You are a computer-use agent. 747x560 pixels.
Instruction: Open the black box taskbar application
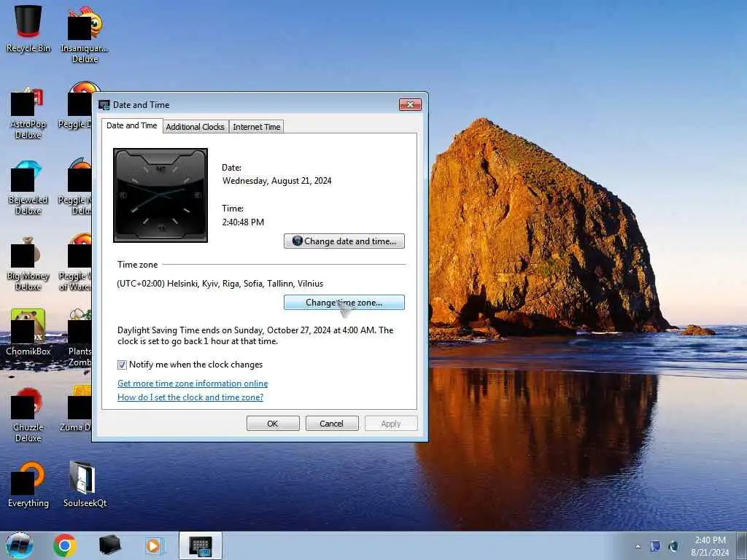109,545
